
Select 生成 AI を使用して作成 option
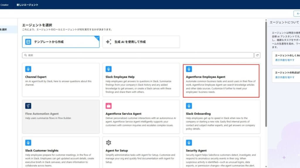[x=141, y=42]
